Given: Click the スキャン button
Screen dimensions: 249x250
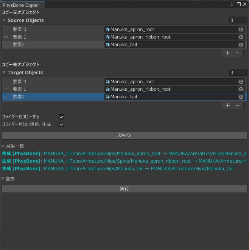Looking at the screenshot, I should pyautogui.click(x=124, y=135).
